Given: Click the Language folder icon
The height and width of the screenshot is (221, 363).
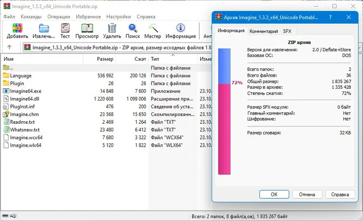Looking at the screenshot, I should click(6, 75).
